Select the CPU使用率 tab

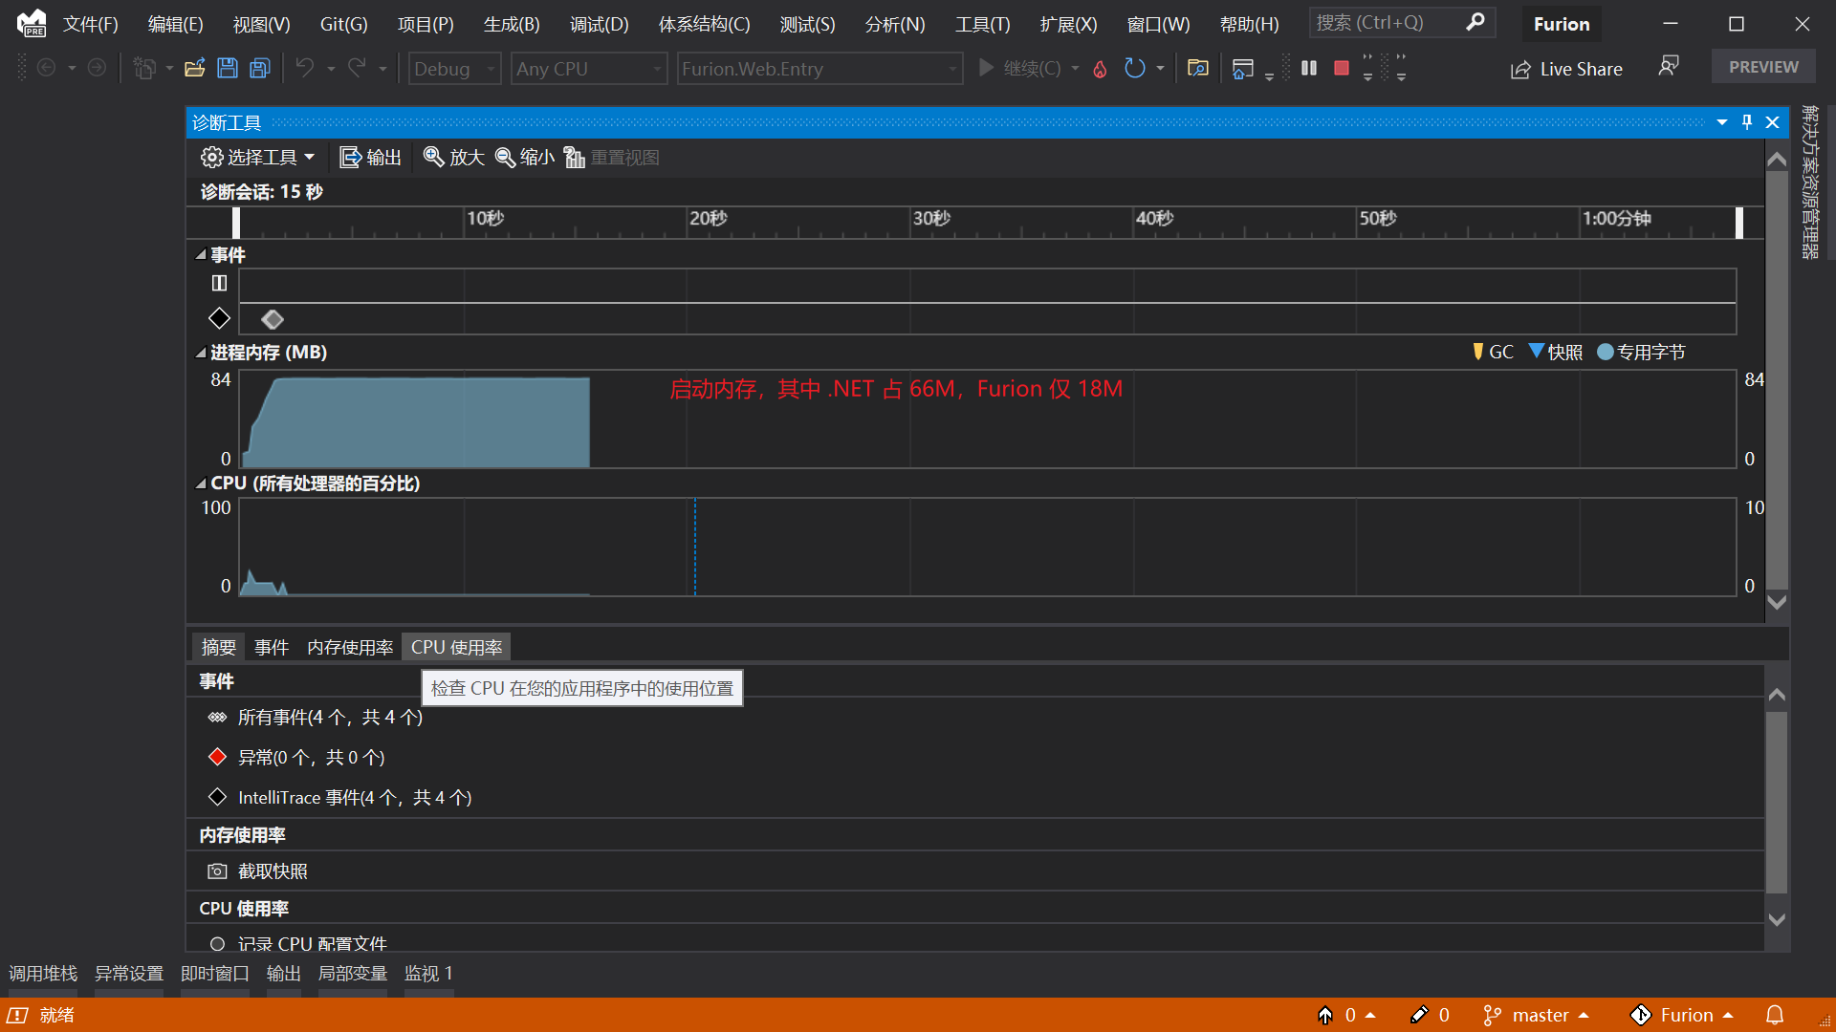point(456,646)
